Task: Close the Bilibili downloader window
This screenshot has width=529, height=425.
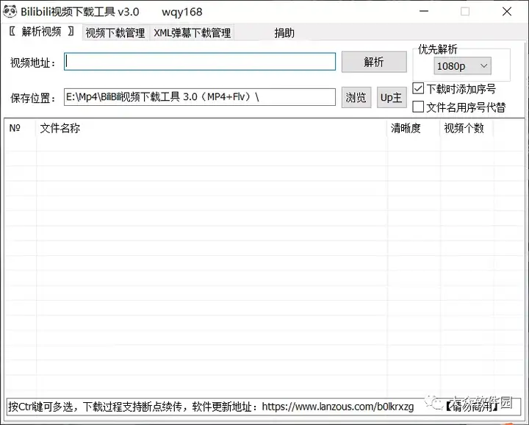Action: (x=507, y=12)
